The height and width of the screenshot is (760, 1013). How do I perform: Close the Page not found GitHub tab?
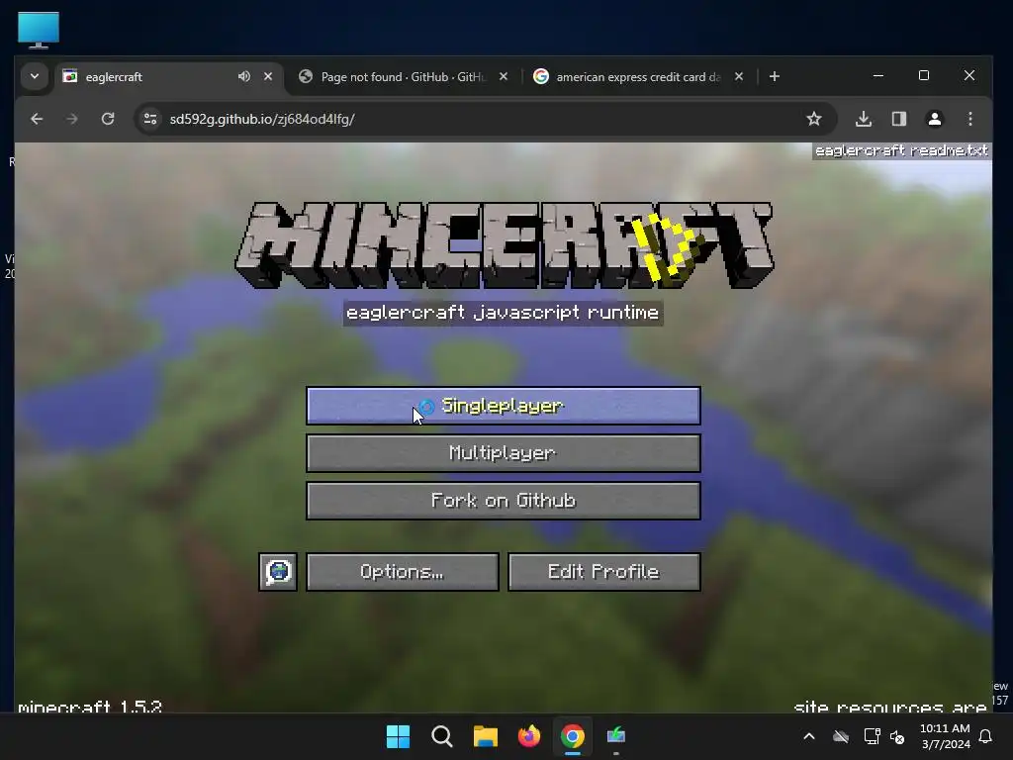[504, 76]
